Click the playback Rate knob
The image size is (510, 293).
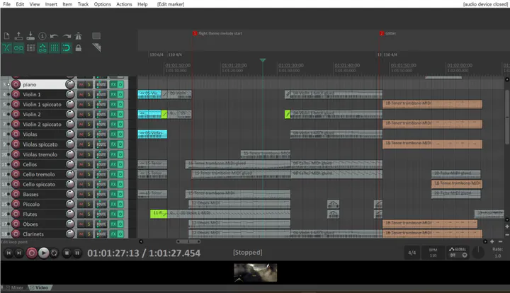pos(478,253)
